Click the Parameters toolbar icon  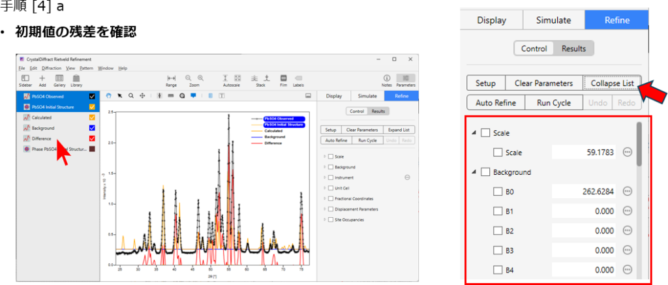click(405, 78)
